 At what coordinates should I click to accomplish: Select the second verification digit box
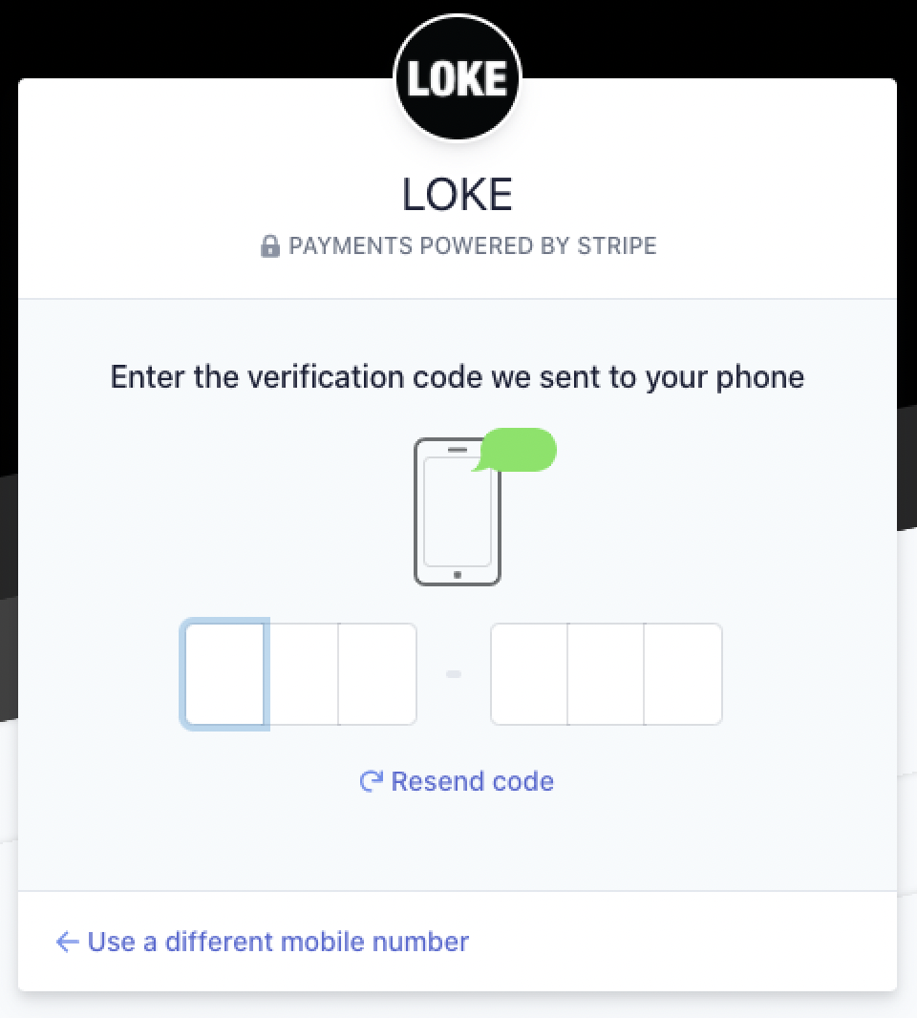click(x=302, y=674)
